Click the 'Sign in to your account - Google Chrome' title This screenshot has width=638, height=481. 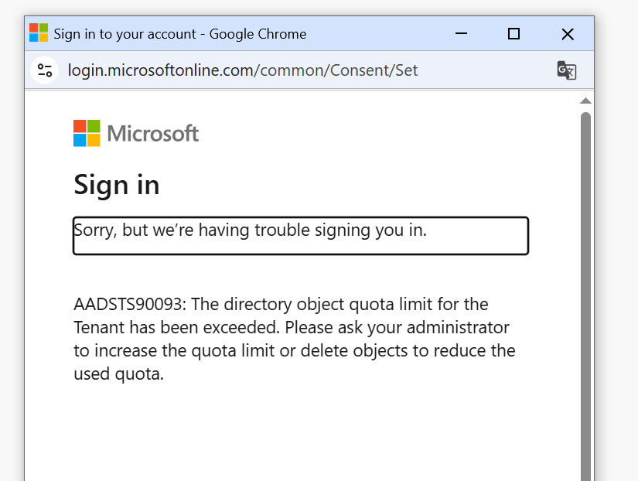coord(180,34)
